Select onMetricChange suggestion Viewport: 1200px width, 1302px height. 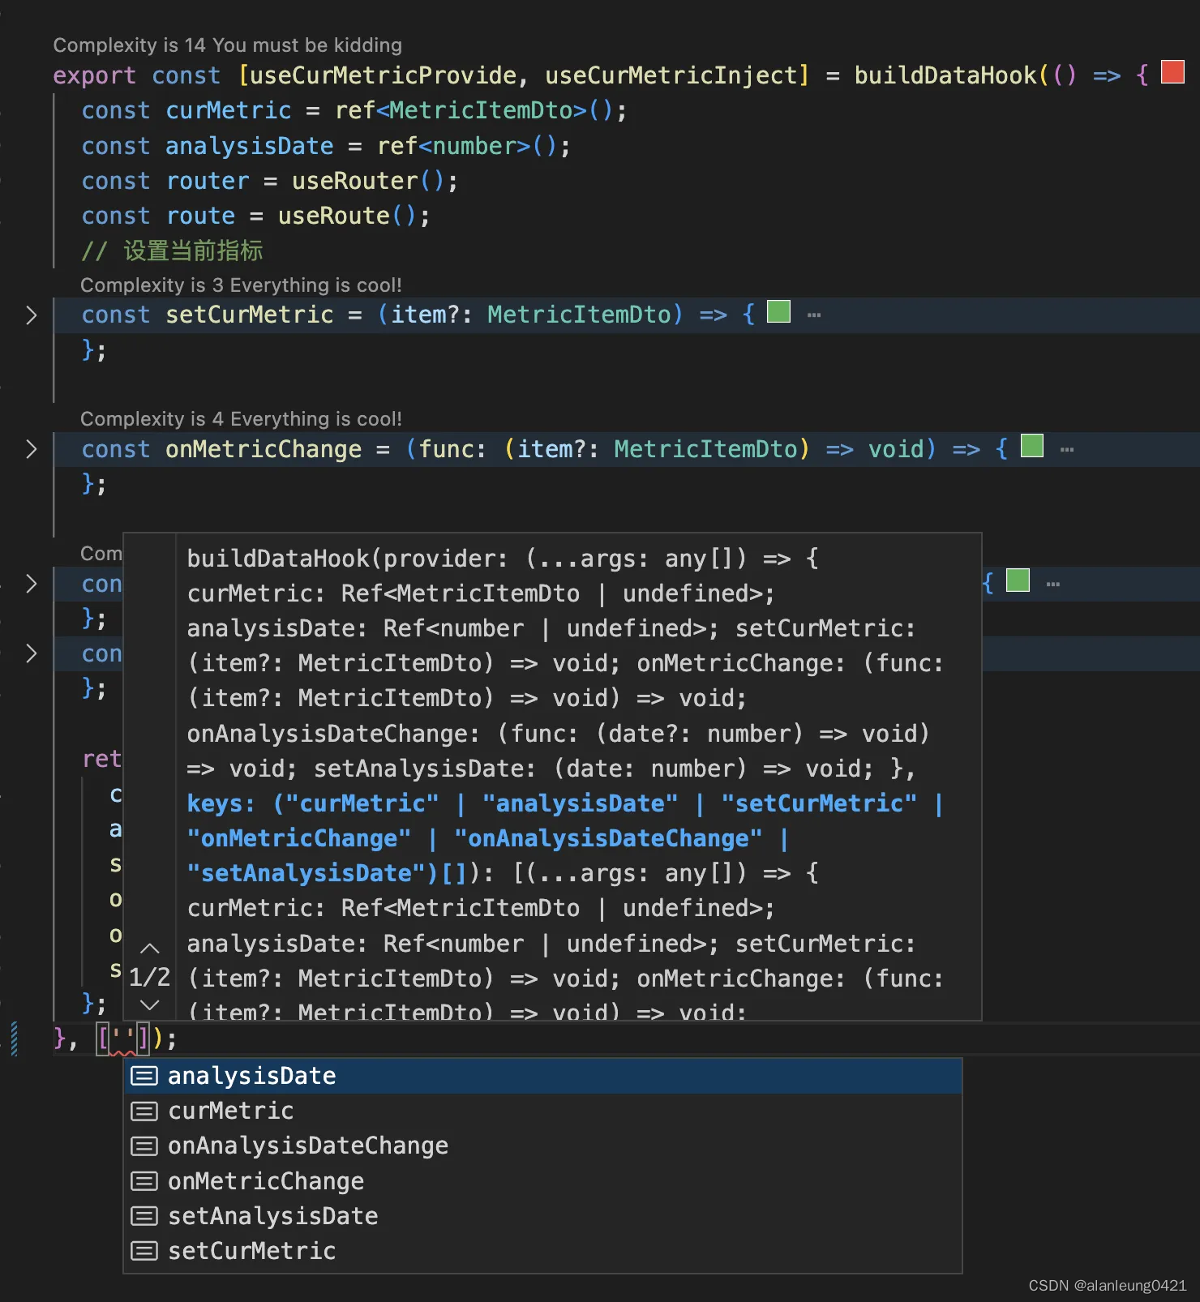pos(542,1181)
